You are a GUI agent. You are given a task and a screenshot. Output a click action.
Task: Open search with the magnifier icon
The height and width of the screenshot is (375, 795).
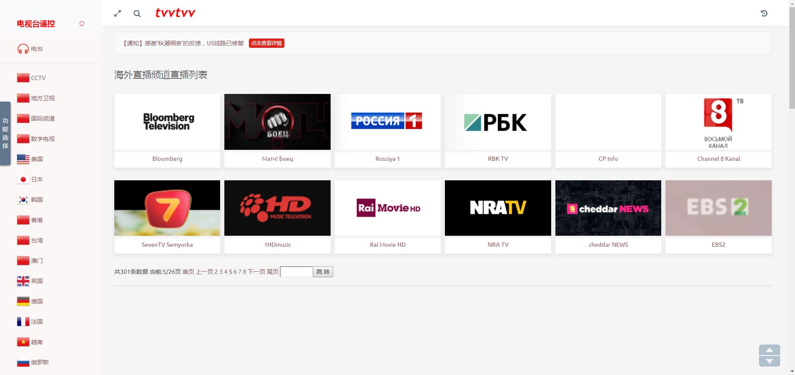(x=137, y=14)
